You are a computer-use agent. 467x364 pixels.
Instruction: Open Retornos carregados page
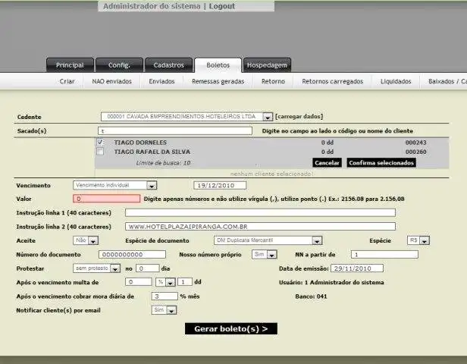[x=332, y=81]
